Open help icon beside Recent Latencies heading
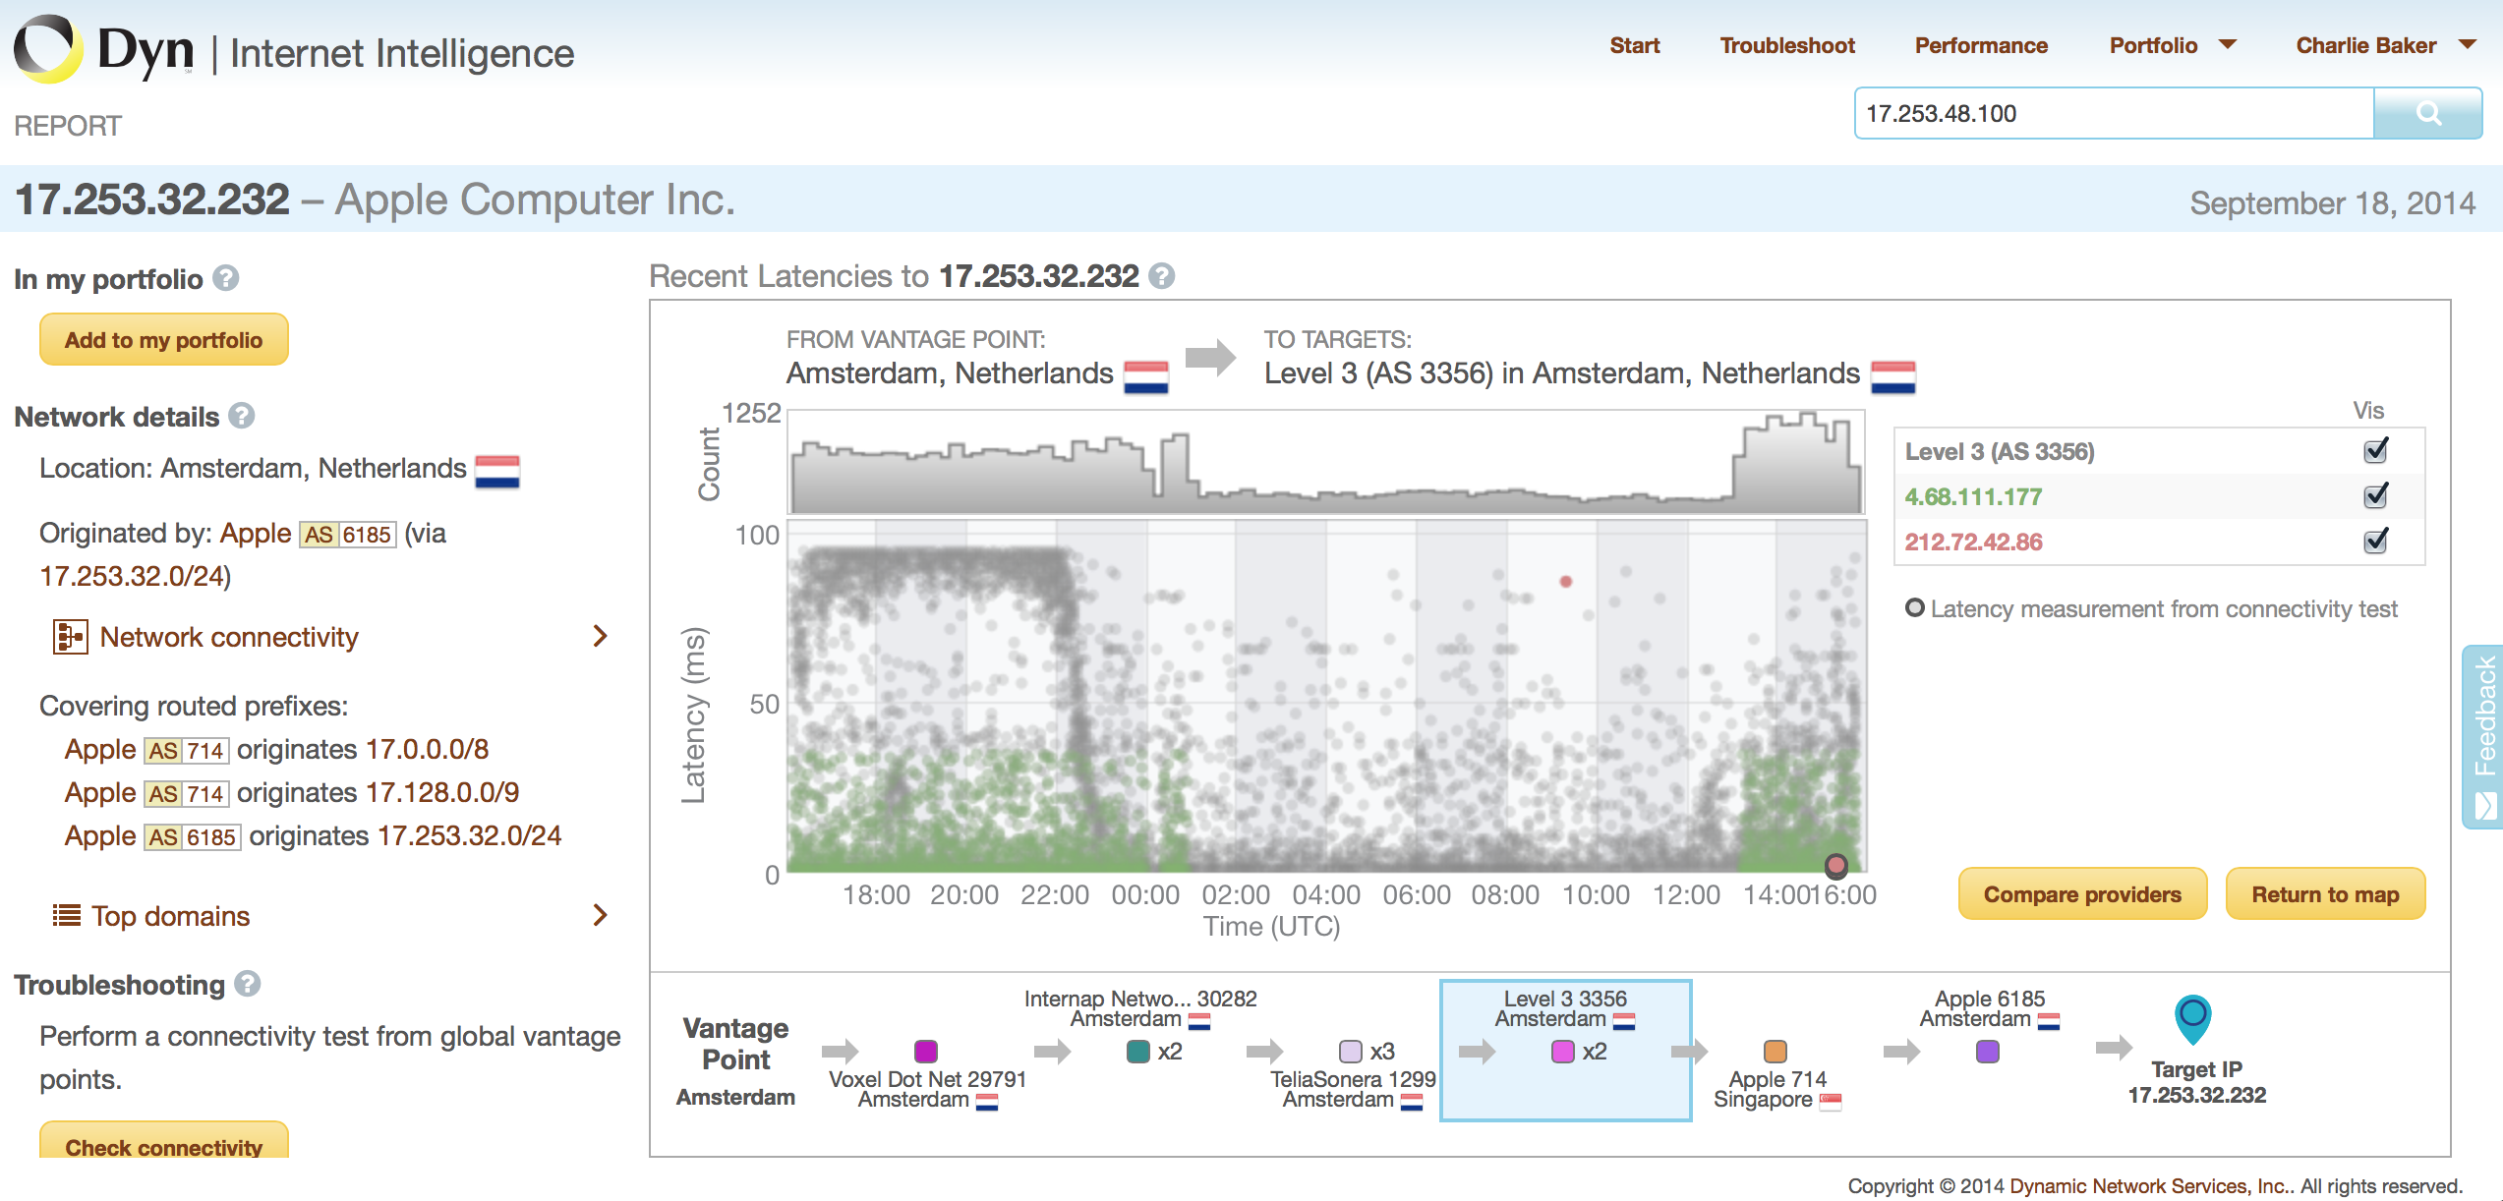This screenshot has height=1201, width=2503. tap(1162, 276)
